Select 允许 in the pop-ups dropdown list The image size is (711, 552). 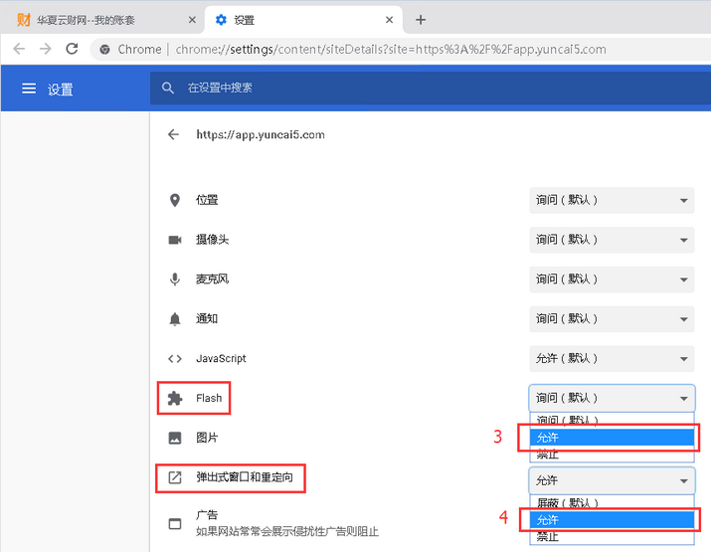pyautogui.click(x=611, y=520)
